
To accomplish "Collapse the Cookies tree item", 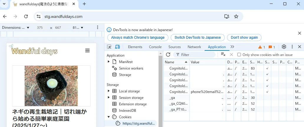I will pyautogui.click(x=109, y=117).
